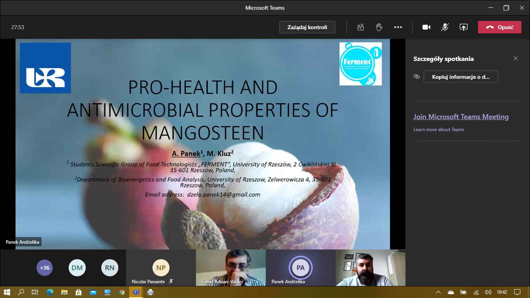This screenshot has height=298, width=530.
Task: Raise your hand in the meeting
Action: 379,27
